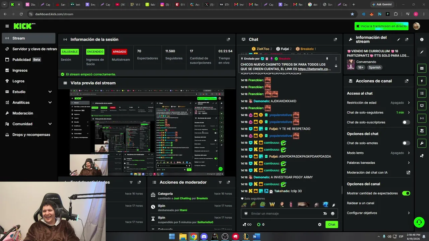
Task: Filter the Feed de actividades list
Action: click(x=131, y=182)
